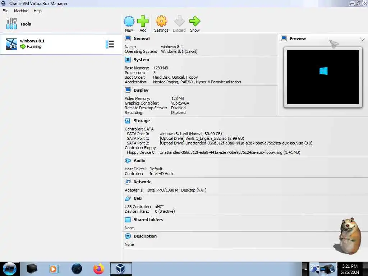Open the General settings header link
Viewport: 368px width, 276px height.
click(142, 38)
